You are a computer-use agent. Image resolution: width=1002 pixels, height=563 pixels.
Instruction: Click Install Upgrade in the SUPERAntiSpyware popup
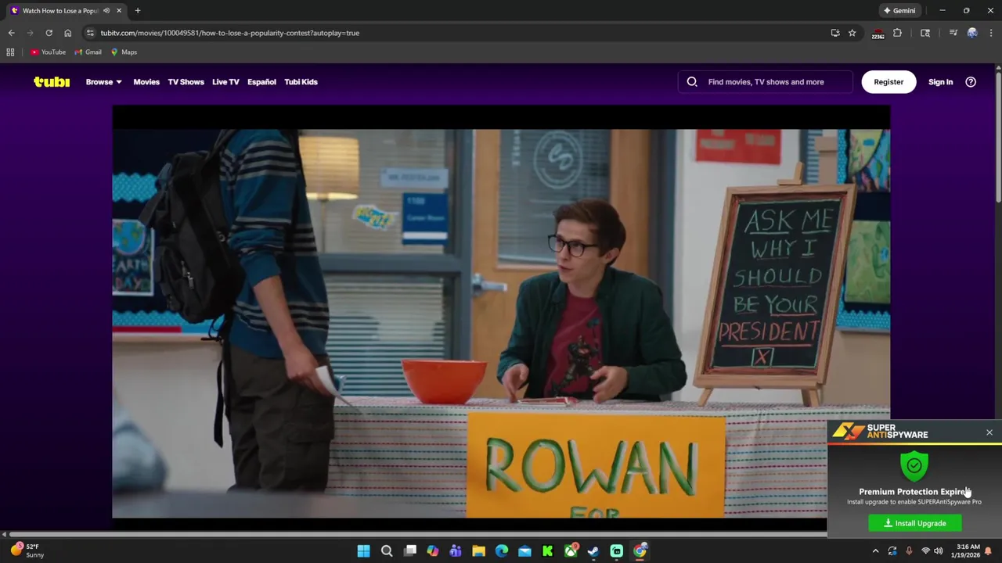(x=914, y=523)
